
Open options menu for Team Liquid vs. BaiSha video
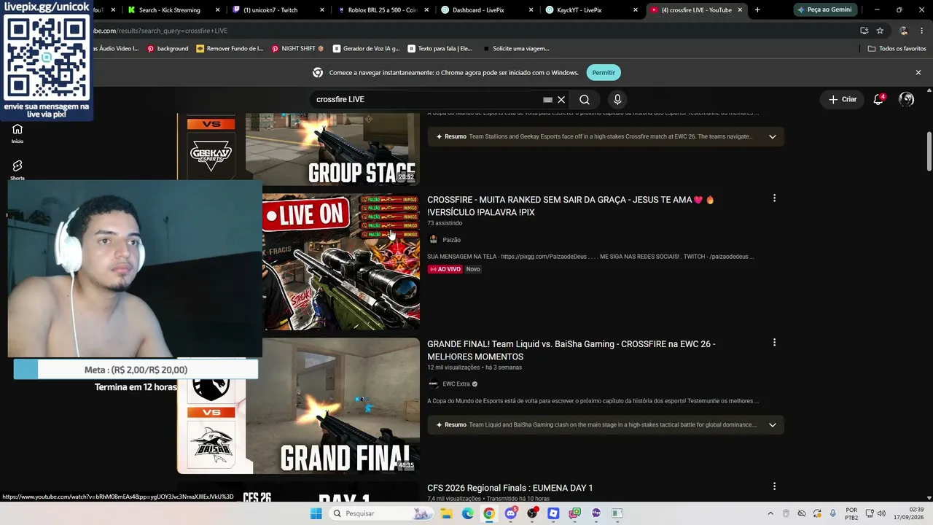tap(774, 343)
